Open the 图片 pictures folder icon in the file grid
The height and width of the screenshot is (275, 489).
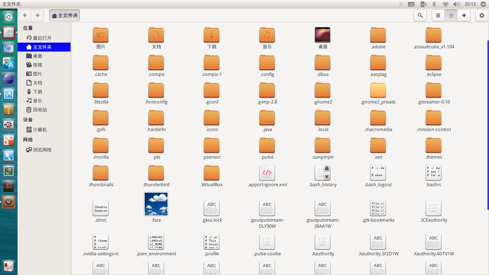click(101, 35)
